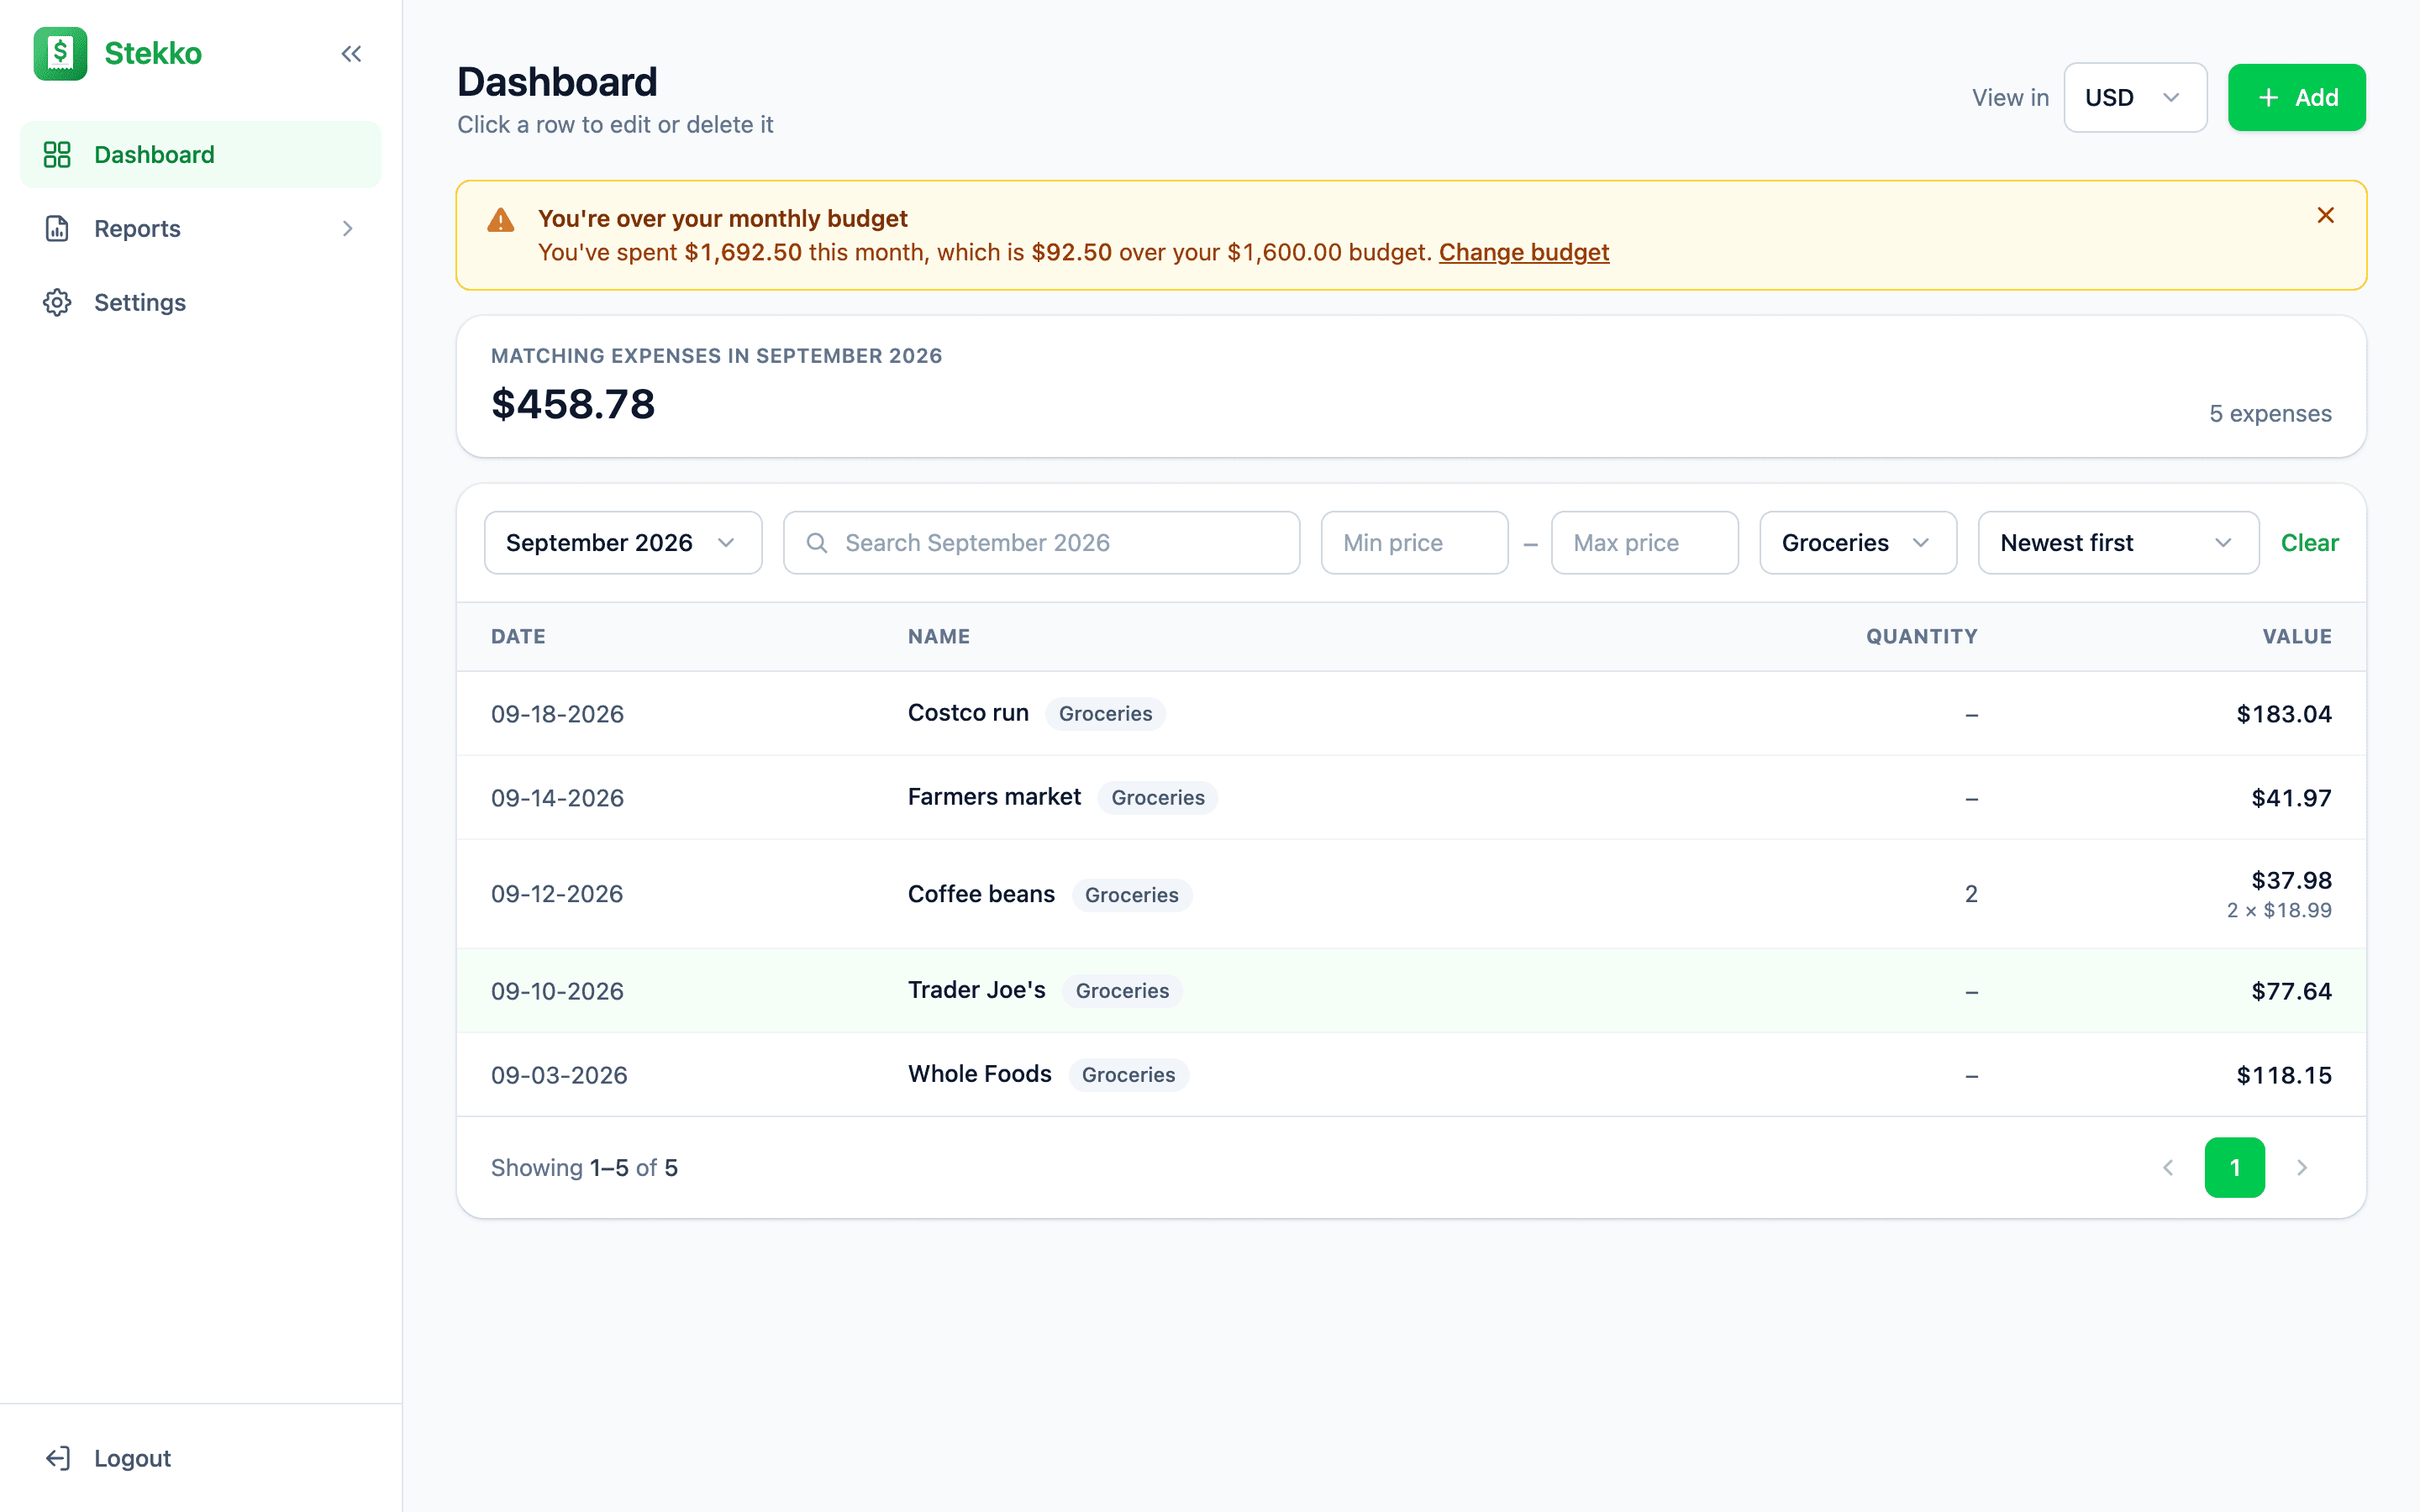
Task: Open the Farmers market expense row
Action: pyautogui.click(x=1411, y=798)
